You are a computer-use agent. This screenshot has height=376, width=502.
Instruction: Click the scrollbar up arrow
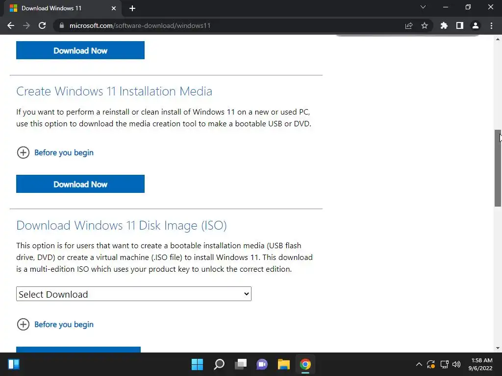tap(498, 39)
